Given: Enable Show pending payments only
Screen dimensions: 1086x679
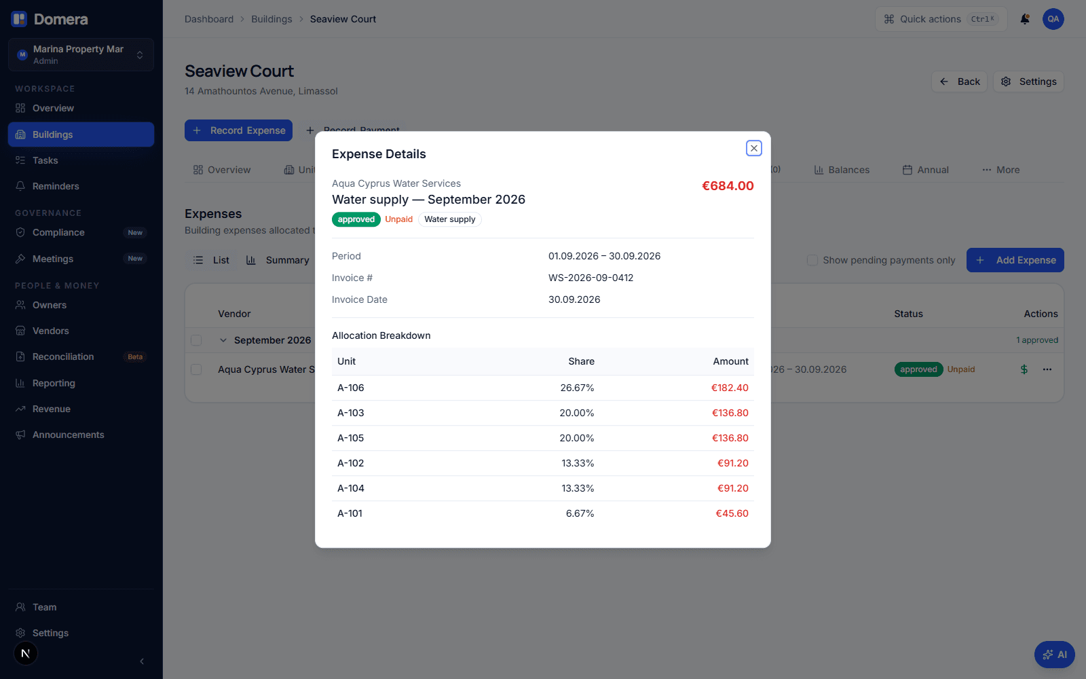Looking at the screenshot, I should pyautogui.click(x=812, y=260).
